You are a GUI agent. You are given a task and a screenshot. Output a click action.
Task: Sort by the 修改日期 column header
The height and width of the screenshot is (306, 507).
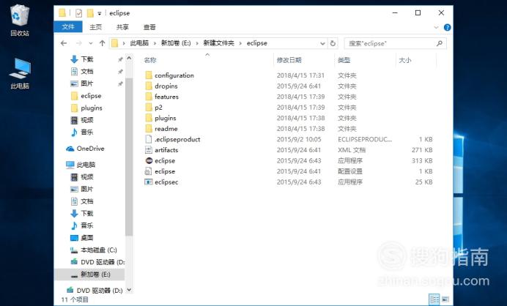[289, 60]
